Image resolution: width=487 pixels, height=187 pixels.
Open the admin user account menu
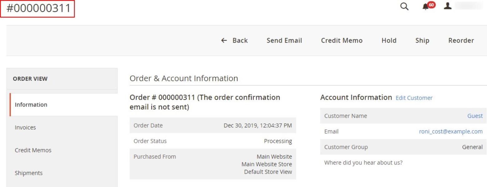click(449, 6)
